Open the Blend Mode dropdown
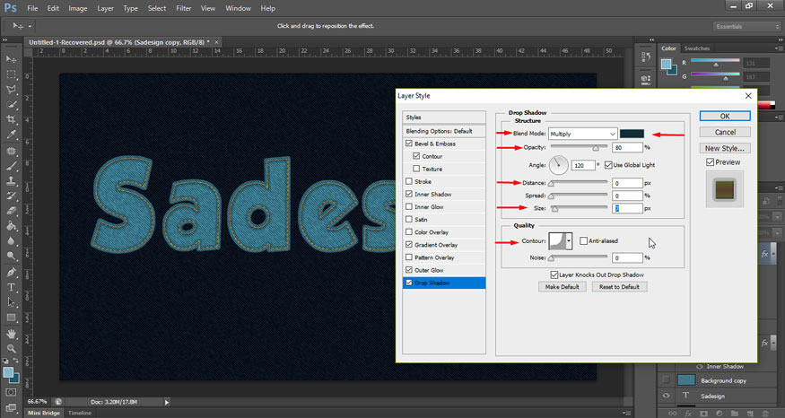Image resolution: width=785 pixels, height=418 pixels. [x=583, y=134]
